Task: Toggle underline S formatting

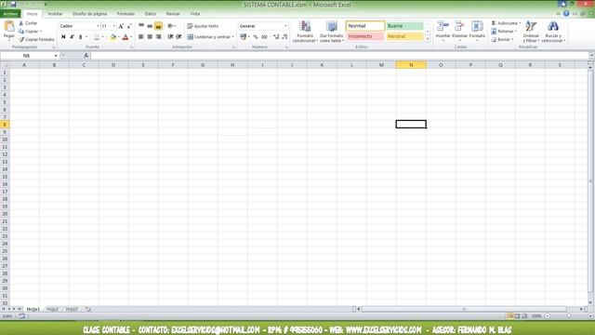Action: point(80,37)
